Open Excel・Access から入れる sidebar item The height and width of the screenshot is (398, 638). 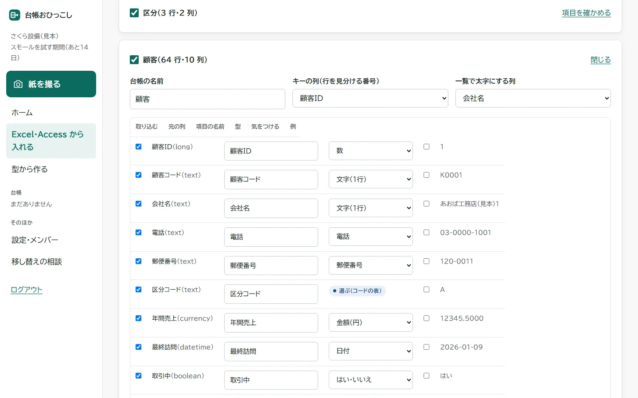[51, 141]
